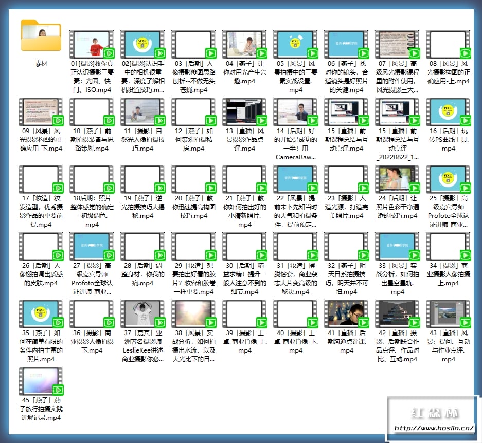Select 37「嘉宾」亚洲著名摄影师 LeslieKee video
Image resolution: width=482 pixels, height=443 pixels.
coord(142,313)
